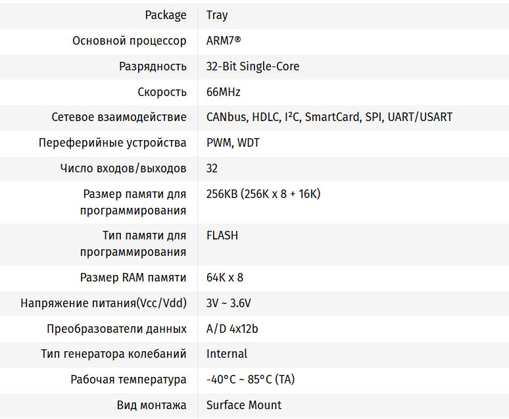Click the Internal oscillator type value
The height and width of the screenshot is (419, 509).
pos(227,354)
